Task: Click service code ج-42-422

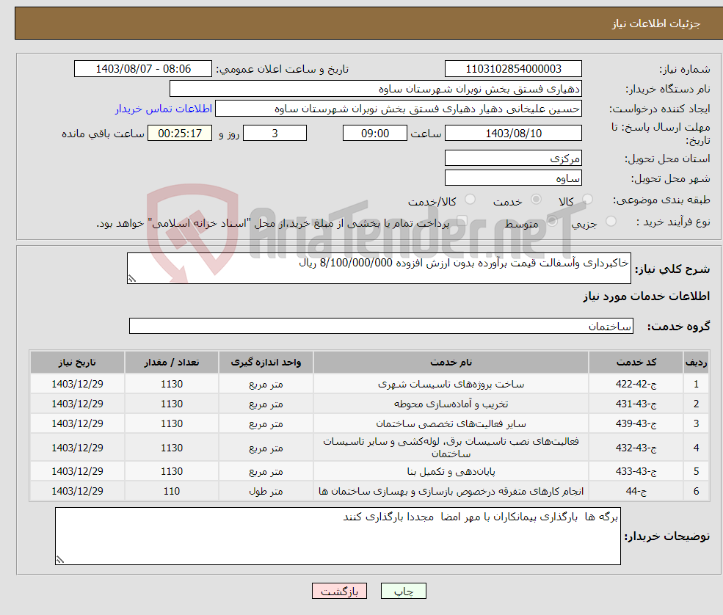Action: click(x=636, y=384)
